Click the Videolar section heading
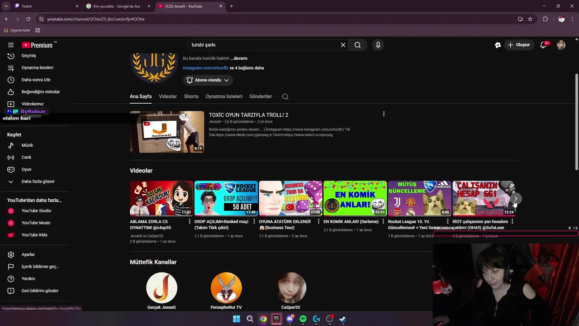This screenshot has height=326, width=579. [141, 171]
